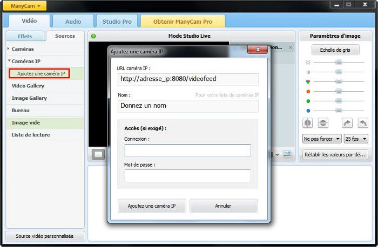Click the rotate clockwise arrow icon
This screenshot has height=247, width=378.
coord(347,123)
